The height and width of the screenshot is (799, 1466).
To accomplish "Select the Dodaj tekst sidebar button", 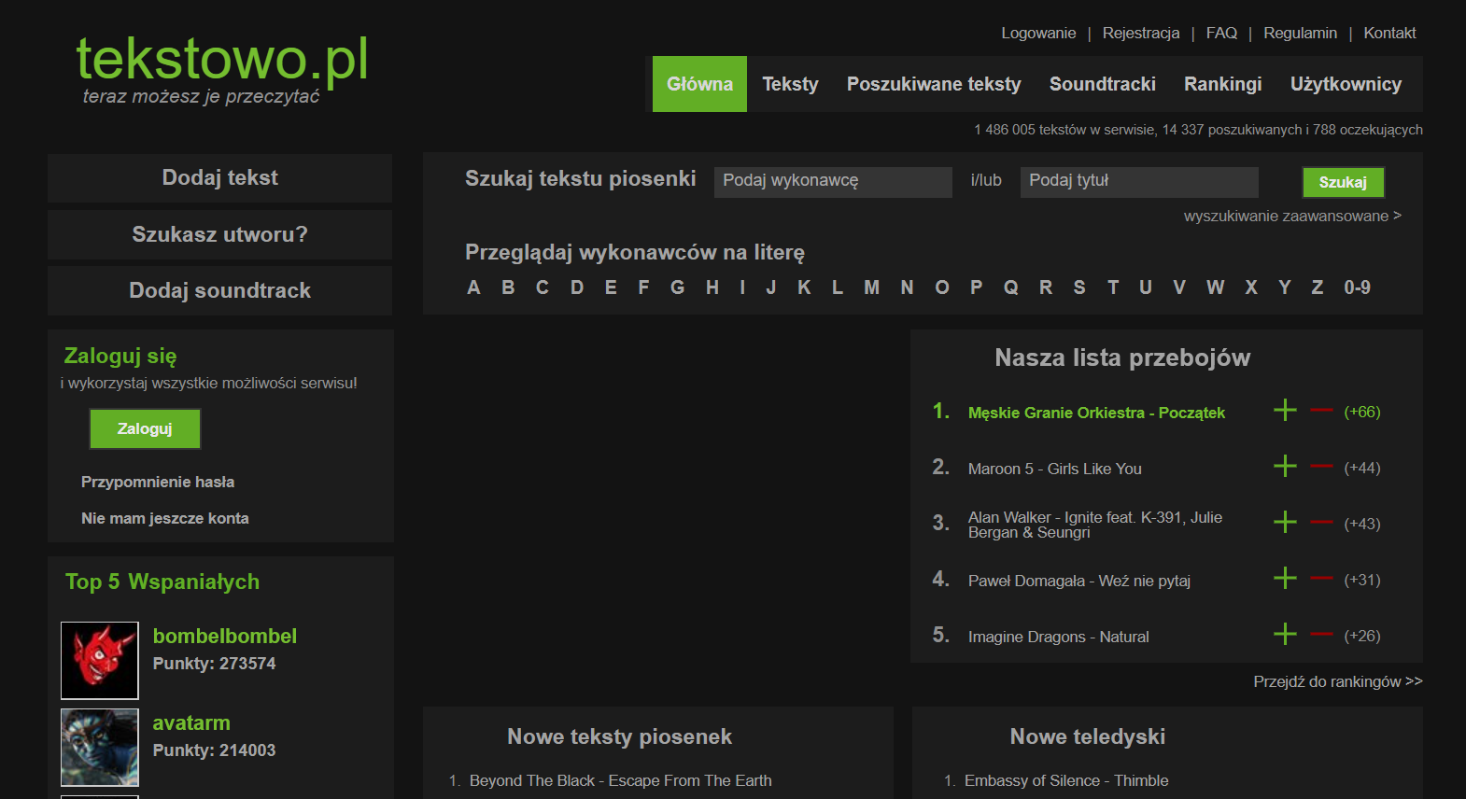I will (219, 177).
